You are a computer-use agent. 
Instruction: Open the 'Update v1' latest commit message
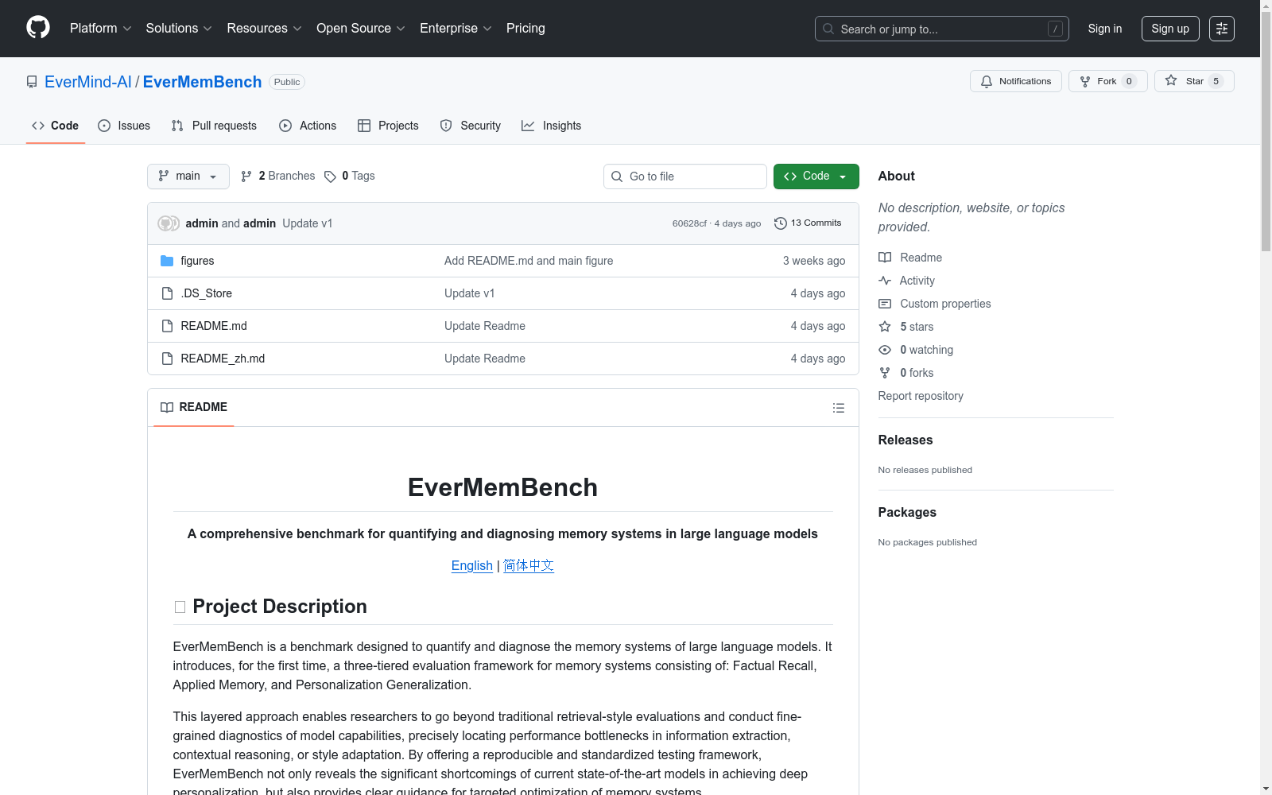click(308, 223)
